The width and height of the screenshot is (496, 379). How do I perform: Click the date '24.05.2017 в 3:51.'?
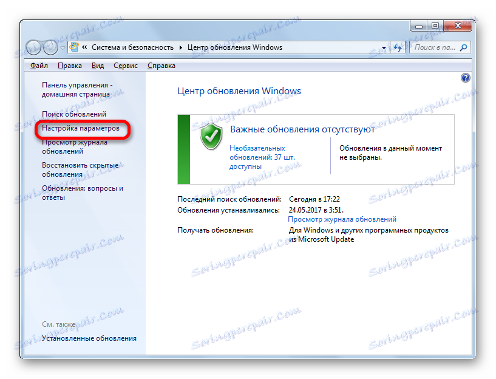click(x=316, y=210)
